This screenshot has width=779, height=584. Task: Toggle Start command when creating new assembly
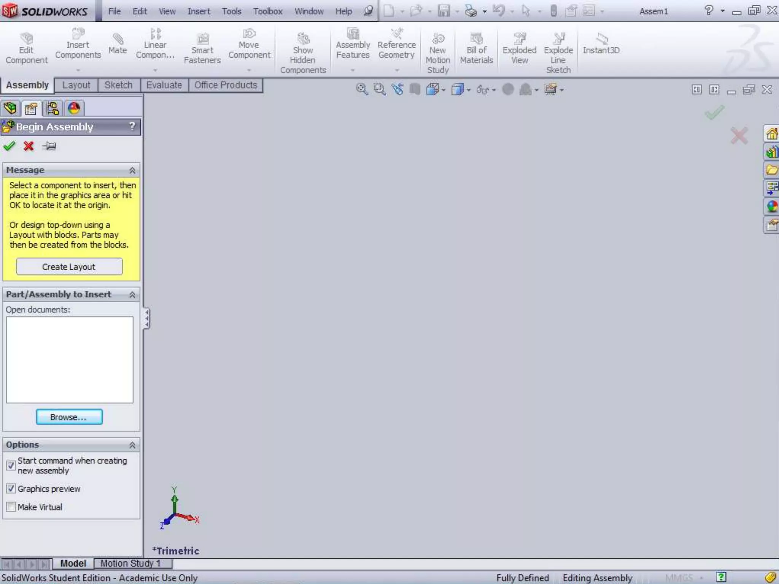tap(11, 465)
